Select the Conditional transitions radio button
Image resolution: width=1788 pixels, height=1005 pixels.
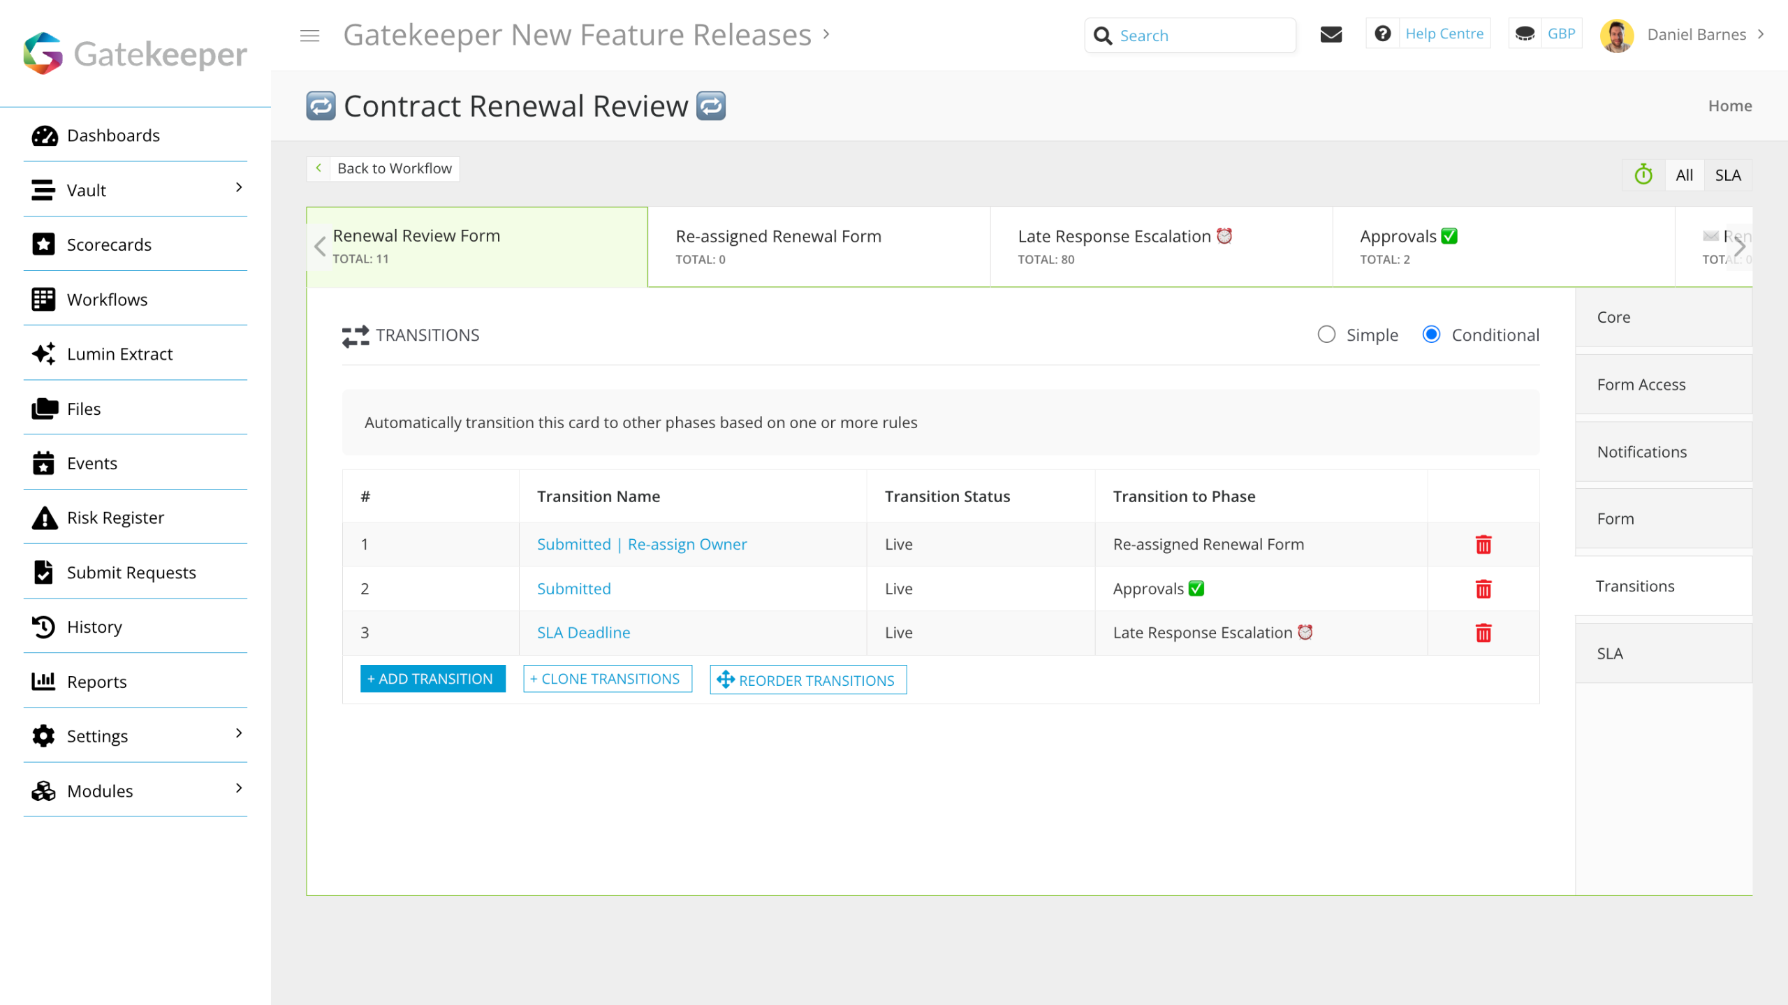pos(1430,335)
